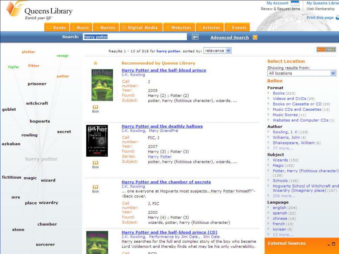Viewport: 339px width, 254px height.
Task: Minimize the External Sources panel
Action: coord(329,244)
